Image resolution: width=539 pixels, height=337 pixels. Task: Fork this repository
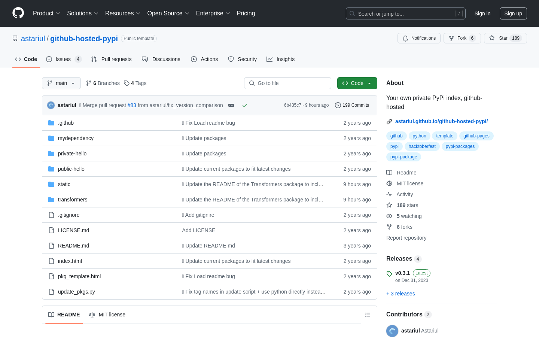pyautogui.click(x=462, y=38)
